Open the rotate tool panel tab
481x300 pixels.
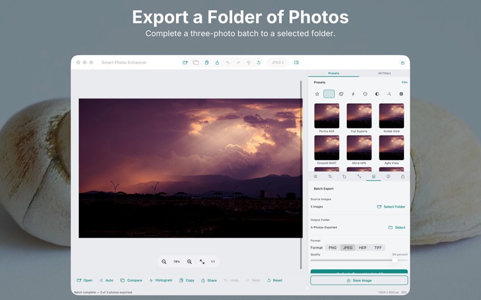pyautogui.click(x=344, y=176)
